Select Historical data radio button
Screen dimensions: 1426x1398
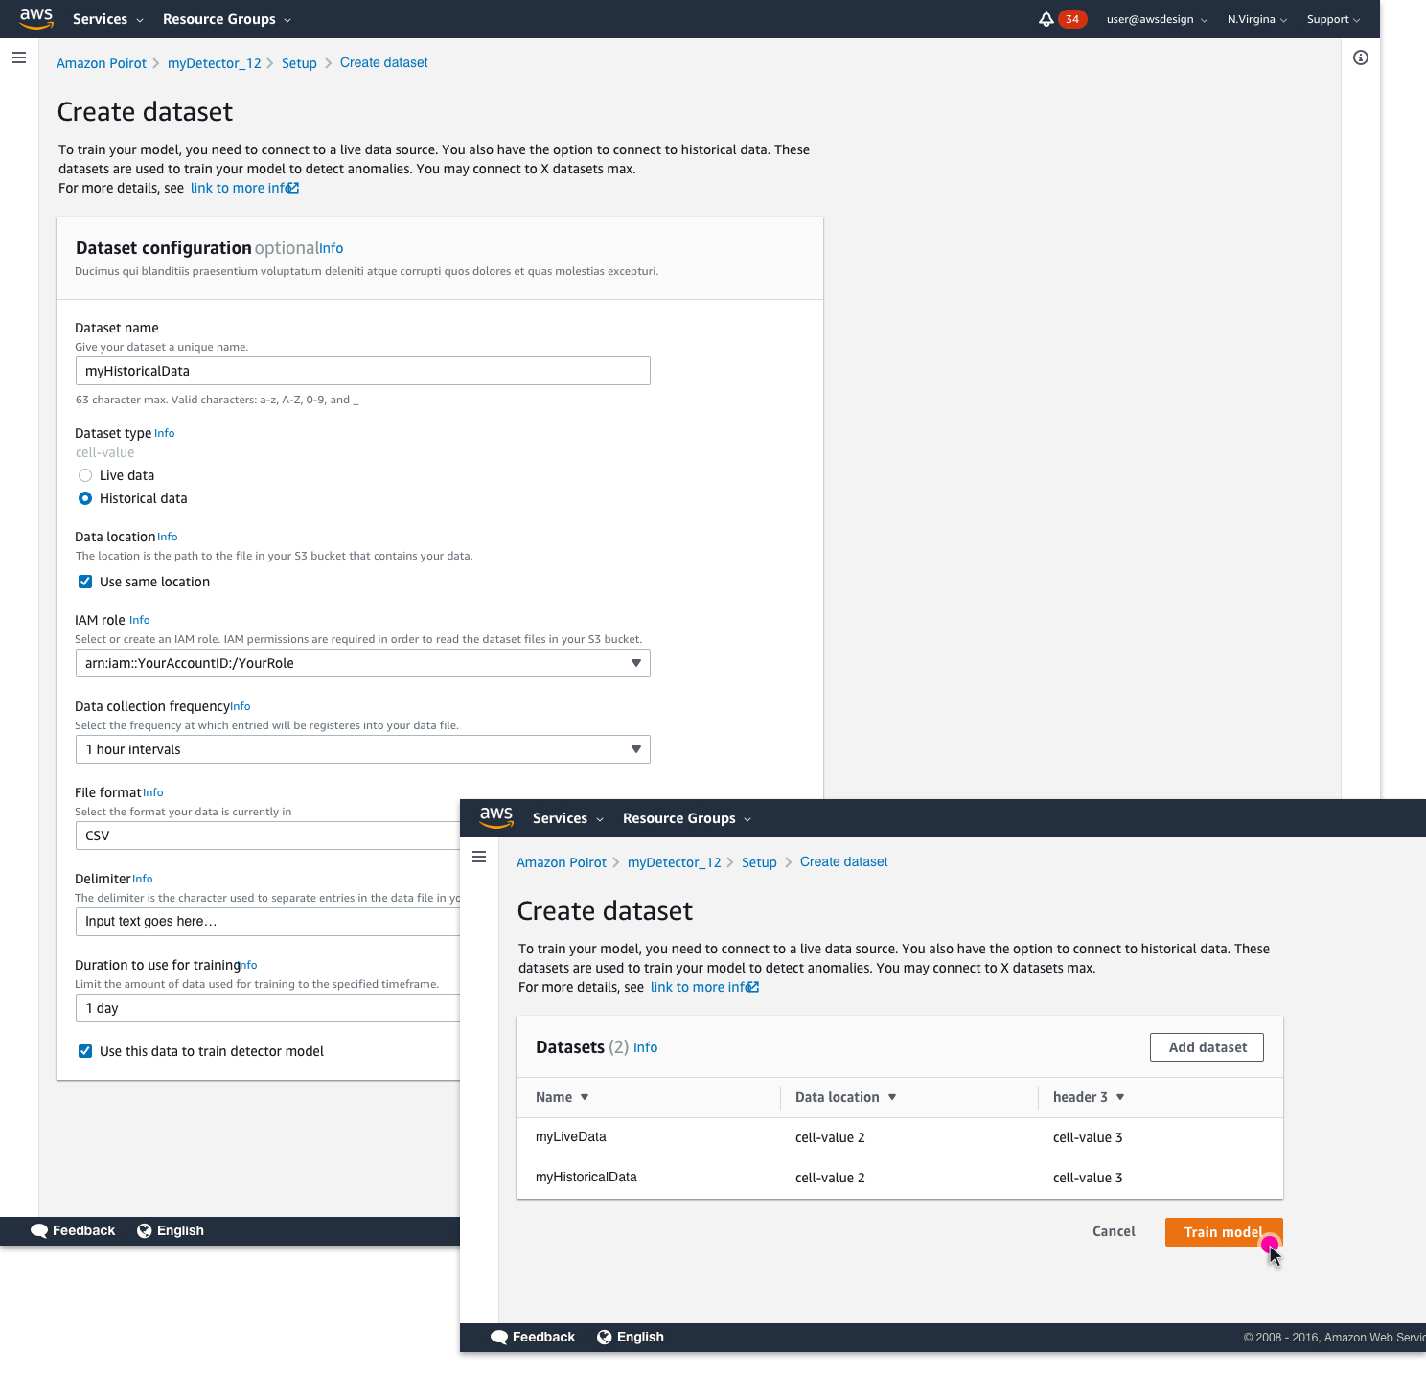point(85,498)
